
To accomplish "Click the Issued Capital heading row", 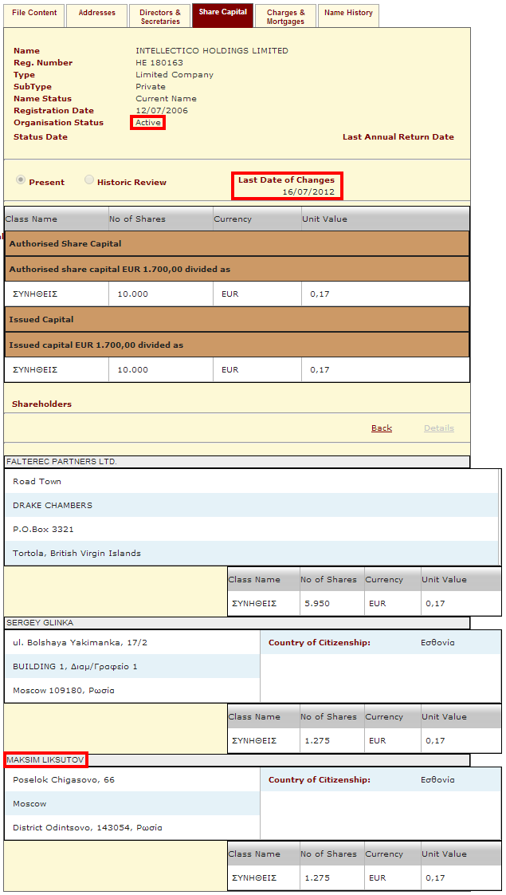I will (x=237, y=320).
